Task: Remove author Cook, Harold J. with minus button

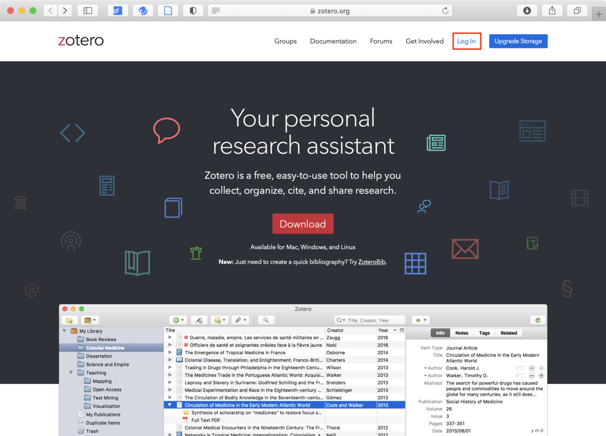Action: [x=532, y=368]
